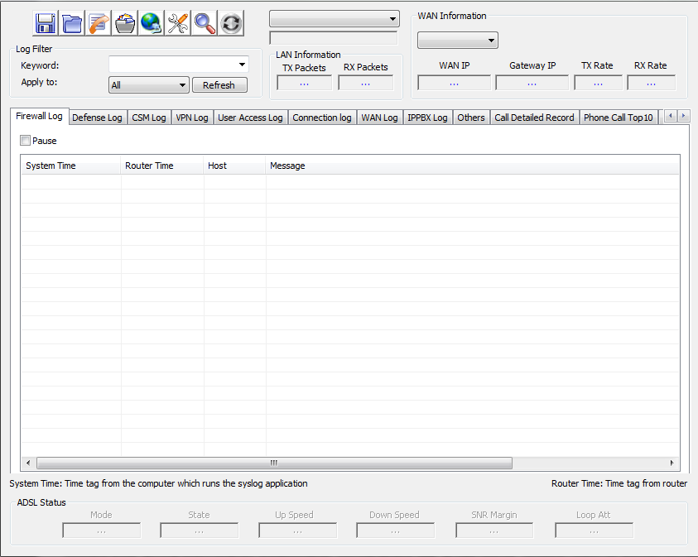Click the horizontal scrollbar thumb in log table
Viewport: 698px width, 557px height.
click(x=273, y=463)
